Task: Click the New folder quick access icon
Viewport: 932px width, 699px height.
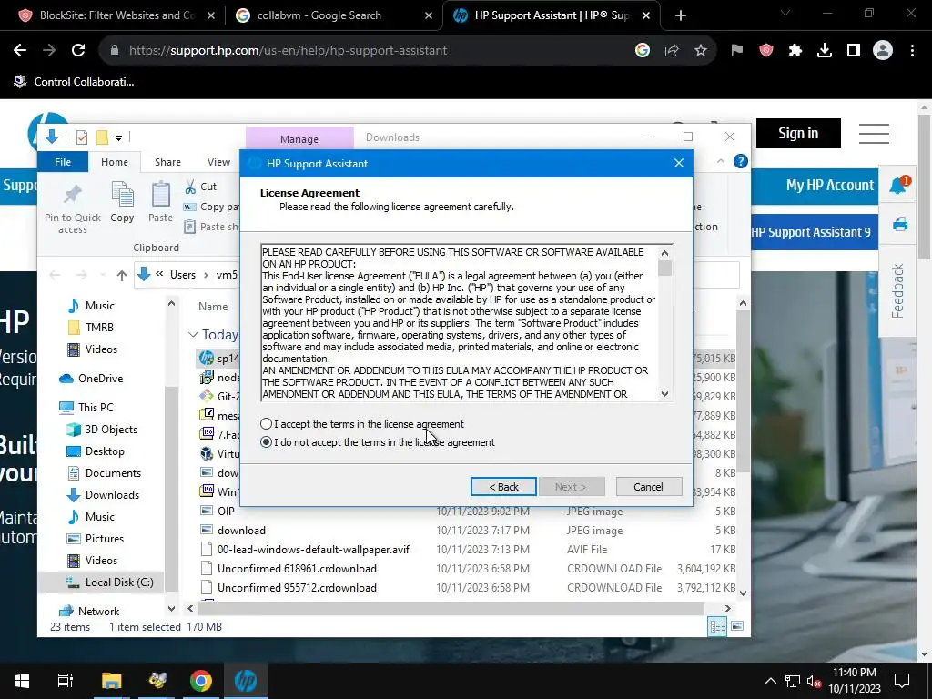Action: [x=102, y=137]
